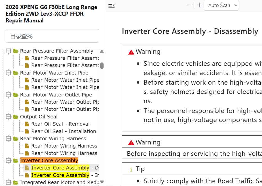Screen dimensions: 262x186
Task: Select the Rear Motor Wiring Harness folder
Action: pyautogui.click(x=53, y=139)
